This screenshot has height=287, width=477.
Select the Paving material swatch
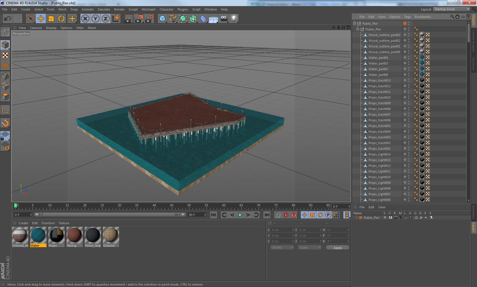pos(74,237)
